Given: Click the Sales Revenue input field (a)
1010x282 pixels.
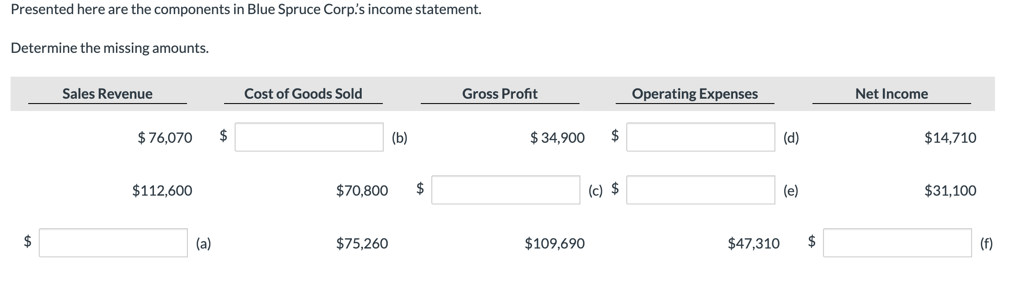Looking at the screenshot, I should (x=112, y=243).
